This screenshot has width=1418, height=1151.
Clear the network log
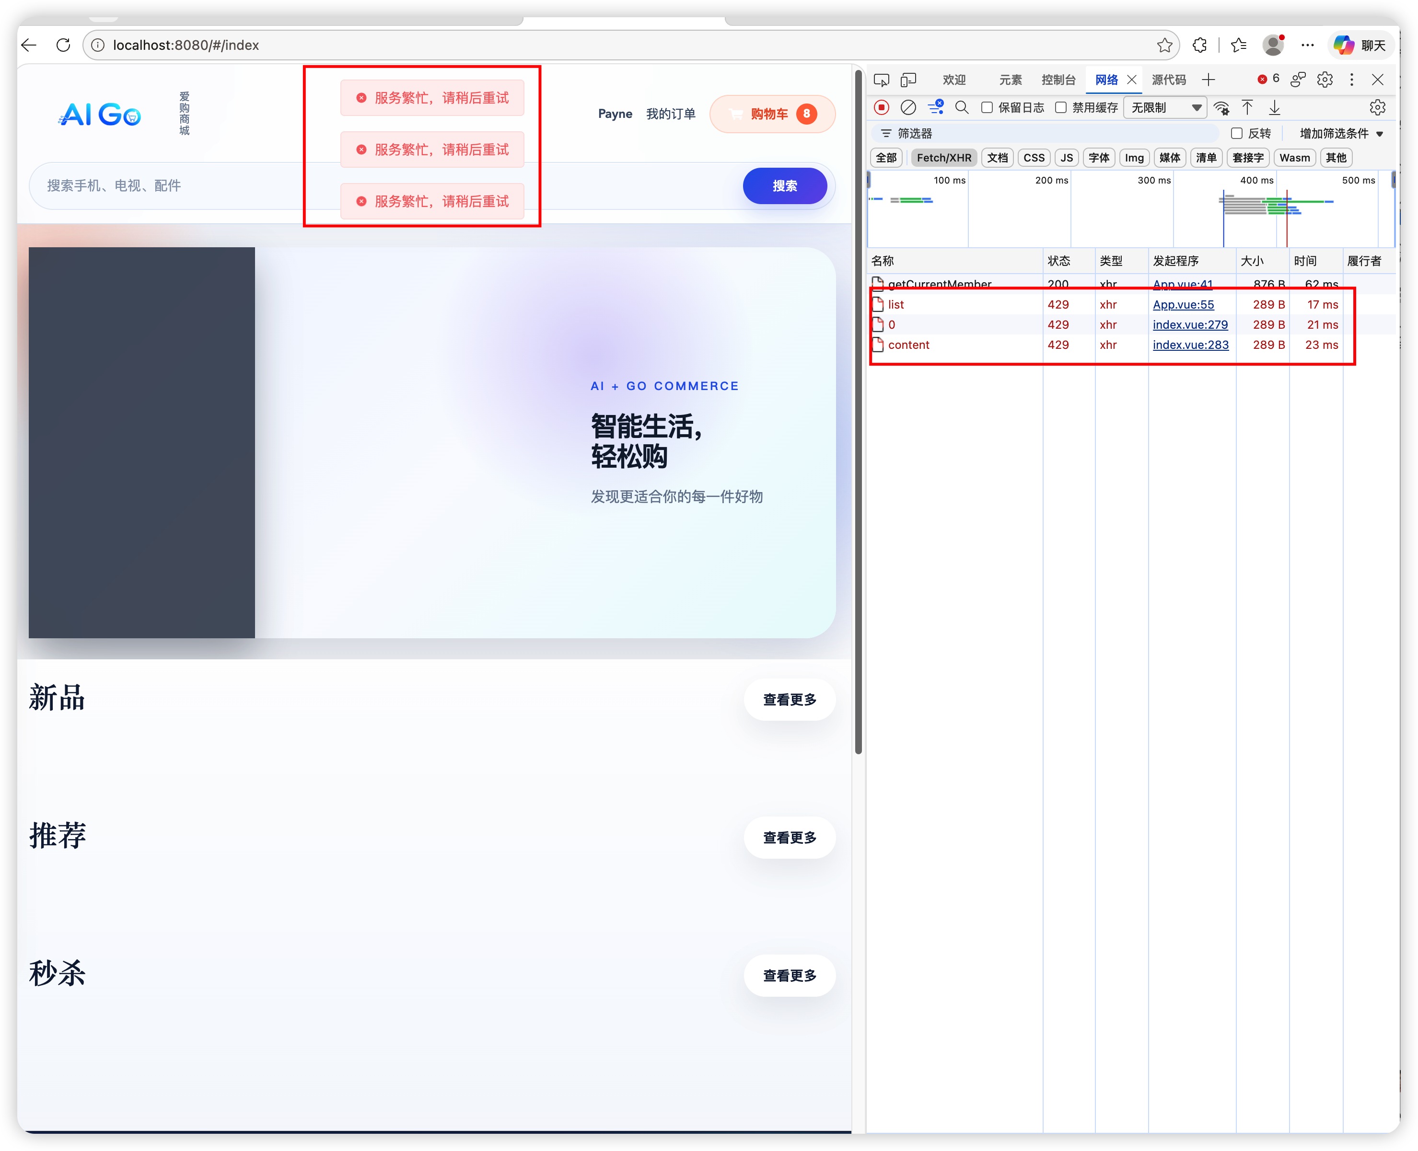(x=908, y=107)
